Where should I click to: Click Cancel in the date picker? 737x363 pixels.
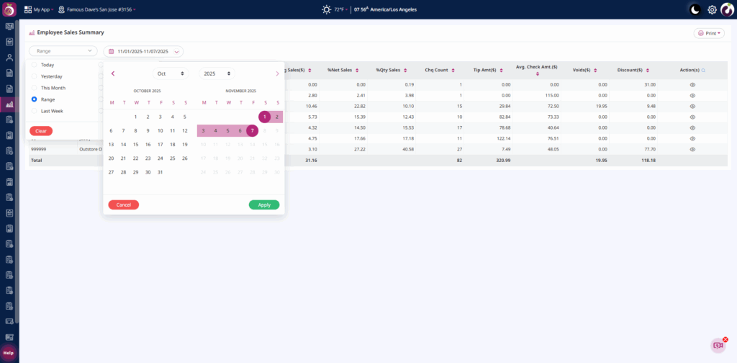124,205
